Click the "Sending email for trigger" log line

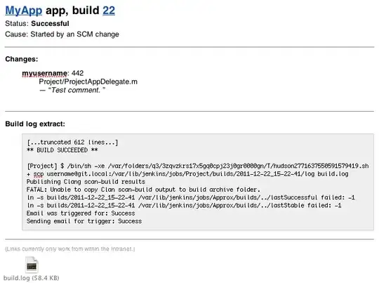pyautogui.click(x=84, y=221)
